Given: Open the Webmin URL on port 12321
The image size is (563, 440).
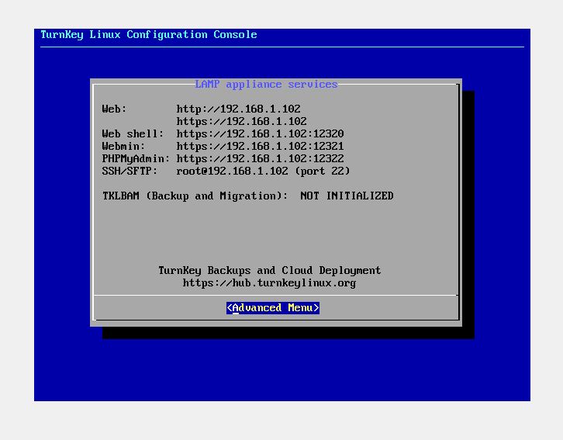Looking at the screenshot, I should [260, 147].
